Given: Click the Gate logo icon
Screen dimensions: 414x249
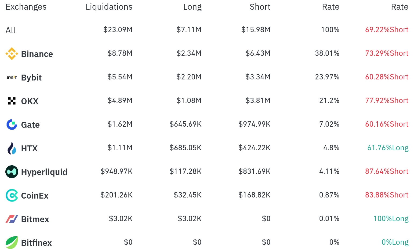Looking at the screenshot, I should [x=12, y=124].
